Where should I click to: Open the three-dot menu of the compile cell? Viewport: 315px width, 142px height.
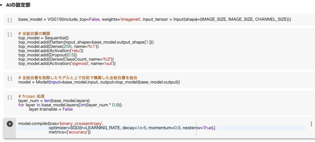pos(311,124)
